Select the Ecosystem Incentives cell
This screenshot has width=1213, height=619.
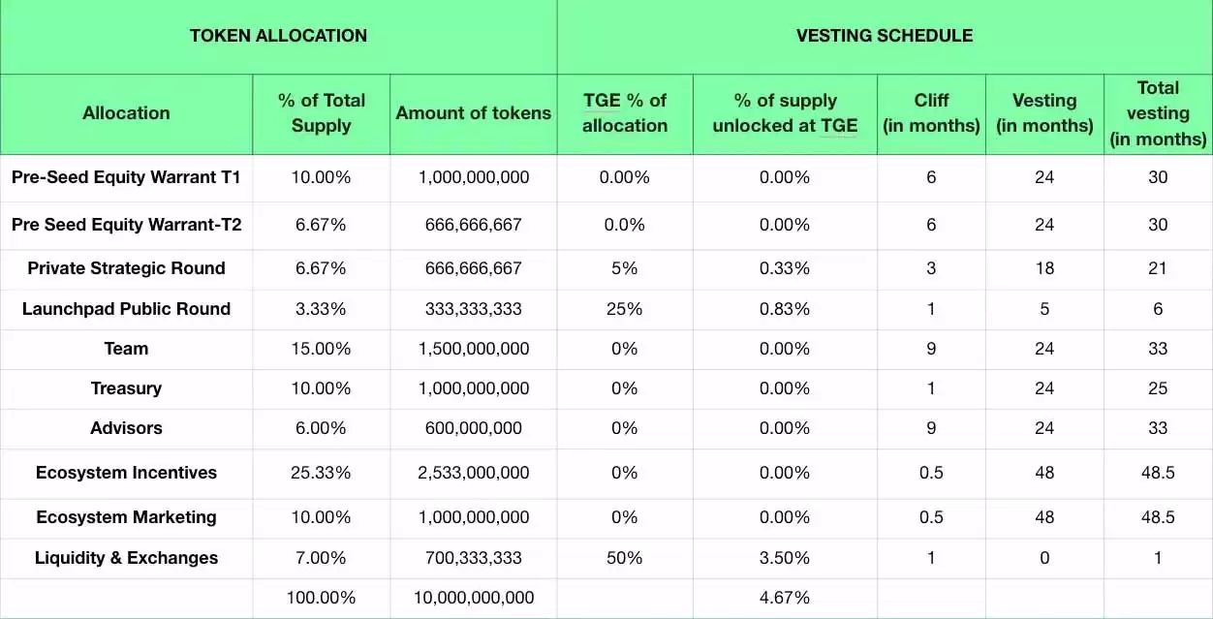(x=126, y=473)
